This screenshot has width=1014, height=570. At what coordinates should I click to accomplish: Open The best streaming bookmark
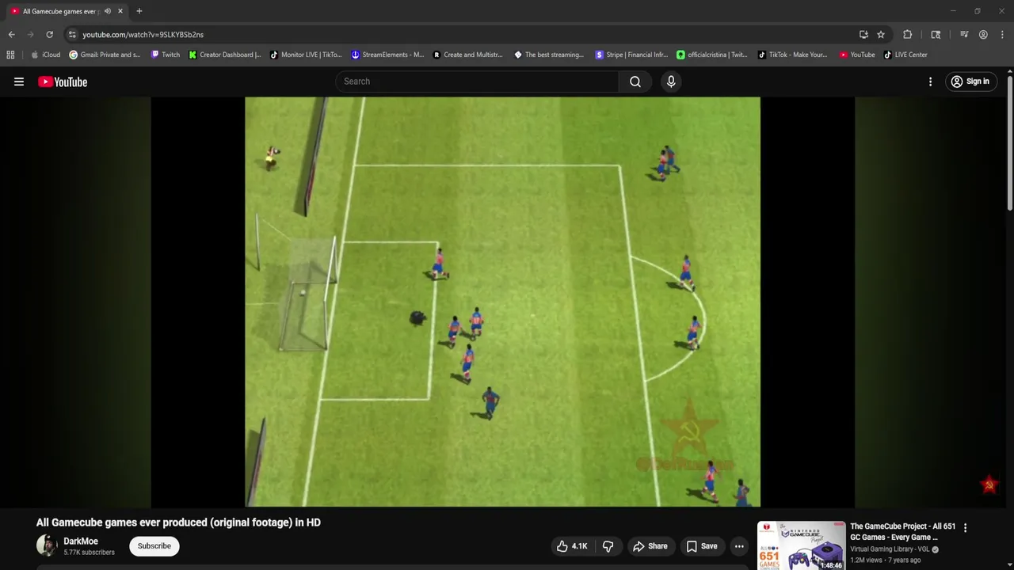[549, 55]
